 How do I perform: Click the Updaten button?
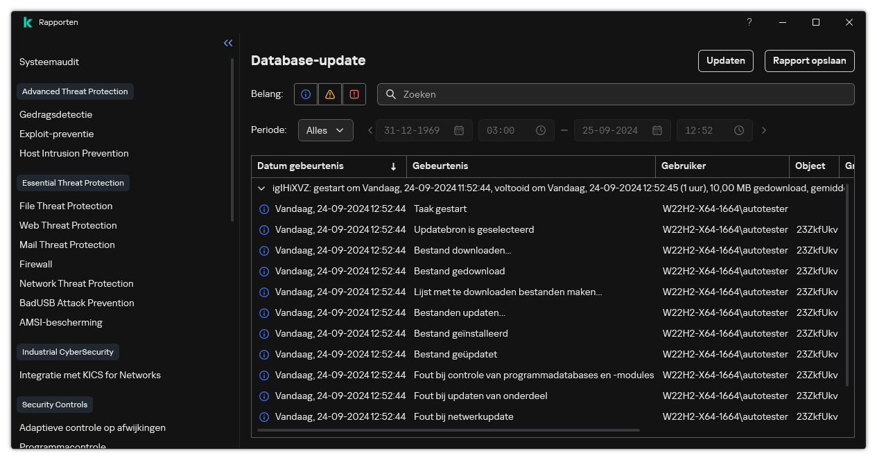click(x=725, y=60)
